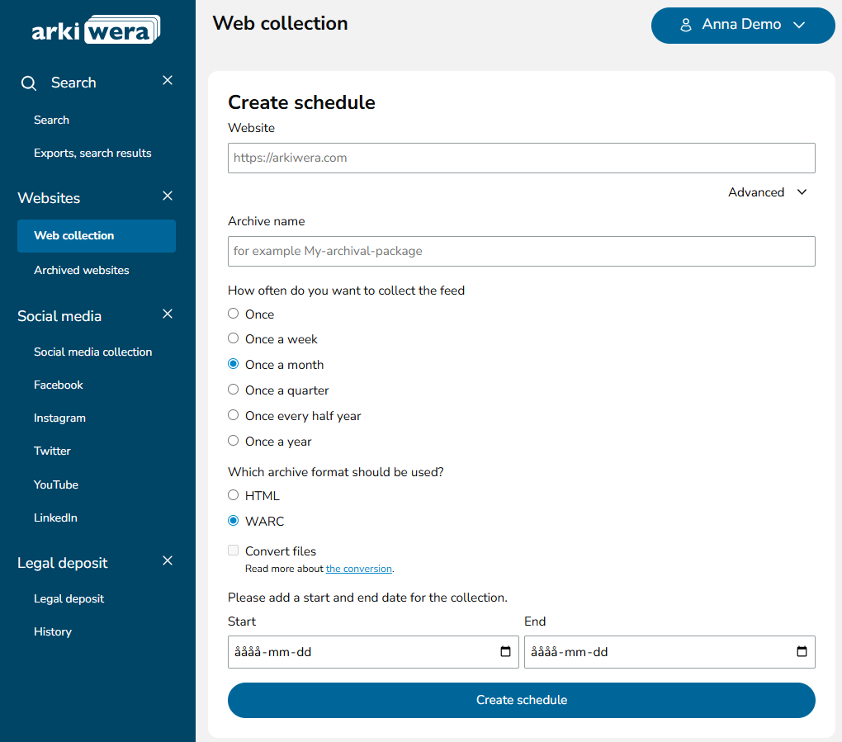Click the Create schedule button

(521, 699)
